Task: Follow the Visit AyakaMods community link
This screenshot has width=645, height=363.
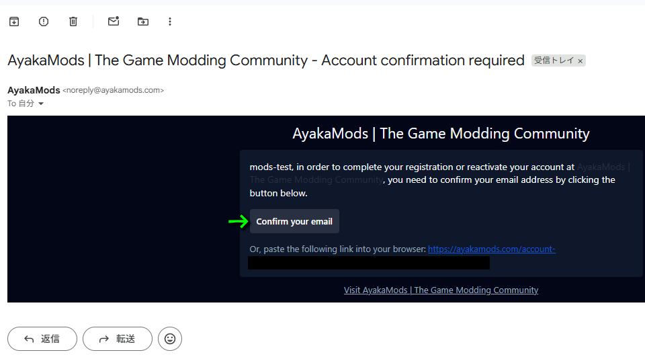Action: [441, 290]
